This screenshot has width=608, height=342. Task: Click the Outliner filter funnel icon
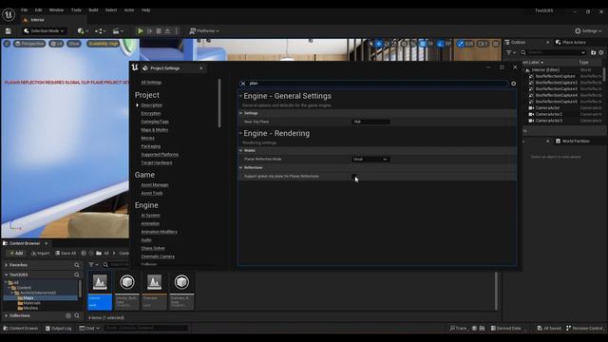[509, 52]
